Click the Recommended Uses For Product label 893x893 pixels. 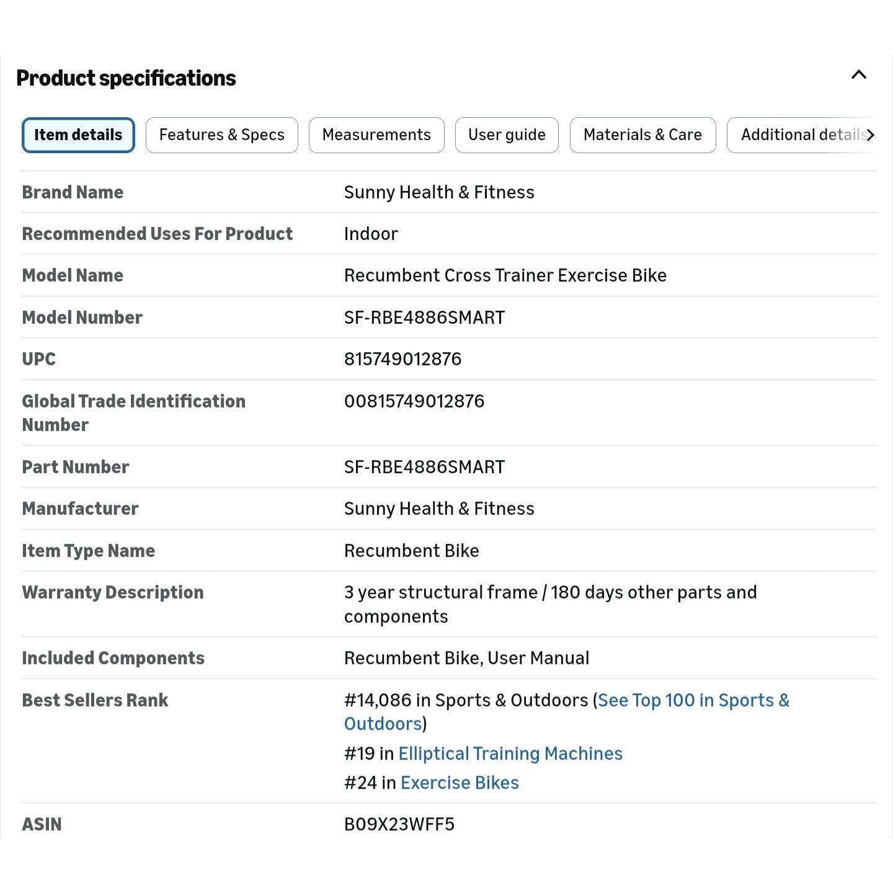click(158, 234)
